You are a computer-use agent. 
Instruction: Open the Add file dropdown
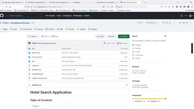point(112,36)
